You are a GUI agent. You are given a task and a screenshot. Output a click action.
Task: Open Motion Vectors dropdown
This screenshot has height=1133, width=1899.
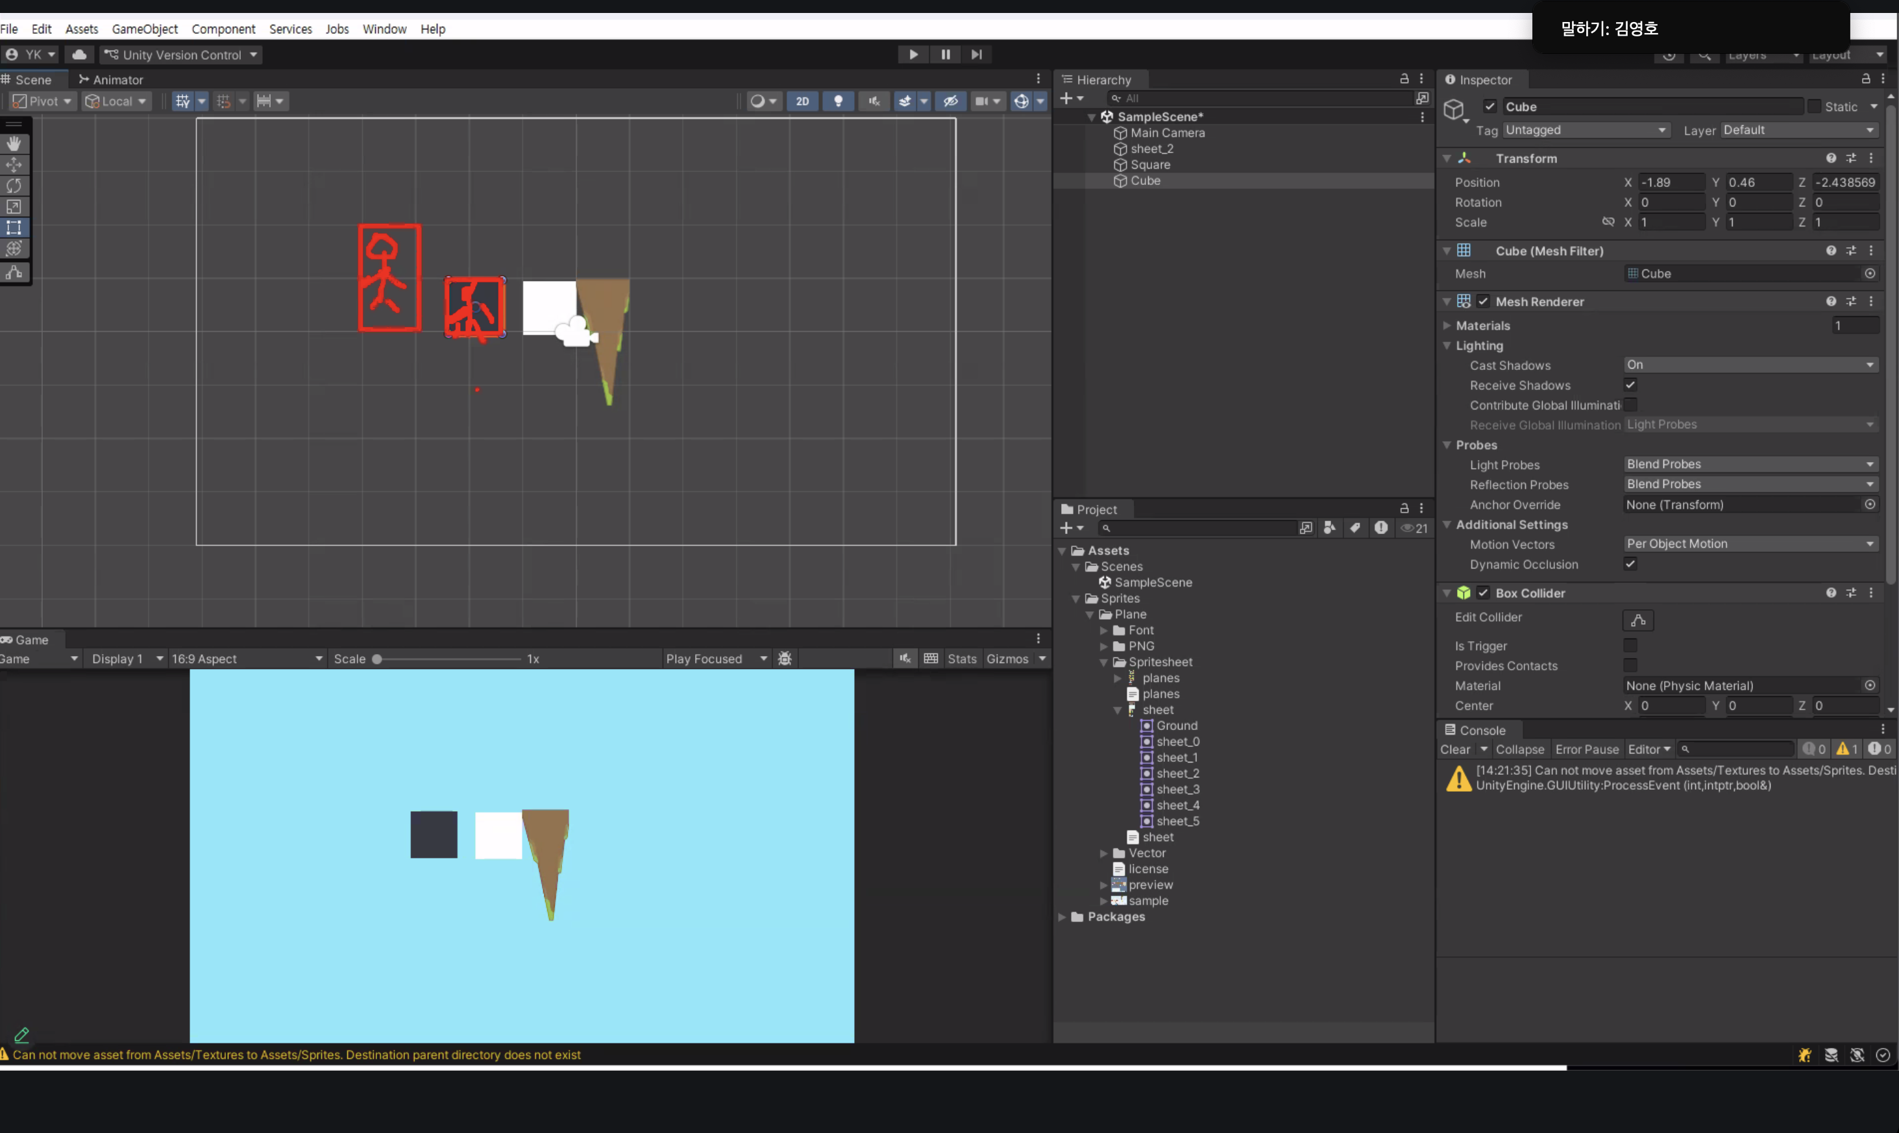point(1750,544)
